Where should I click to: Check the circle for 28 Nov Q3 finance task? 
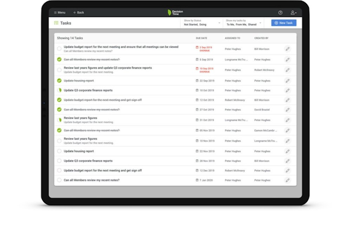pyautogui.click(x=59, y=161)
